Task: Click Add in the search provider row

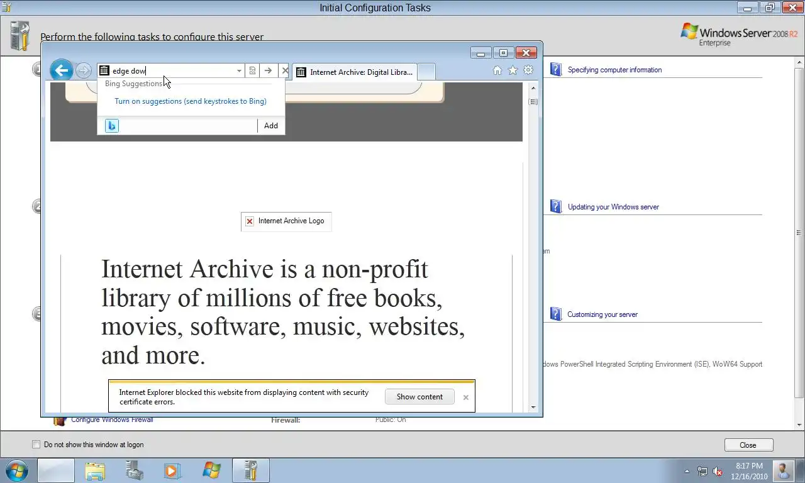Action: coord(271,126)
